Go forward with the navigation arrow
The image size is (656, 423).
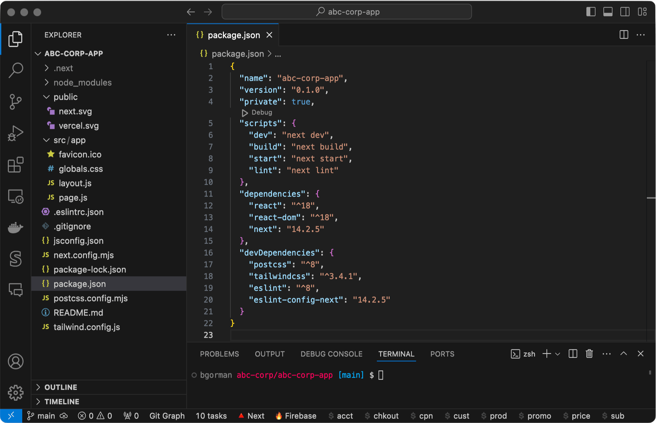[x=208, y=12]
